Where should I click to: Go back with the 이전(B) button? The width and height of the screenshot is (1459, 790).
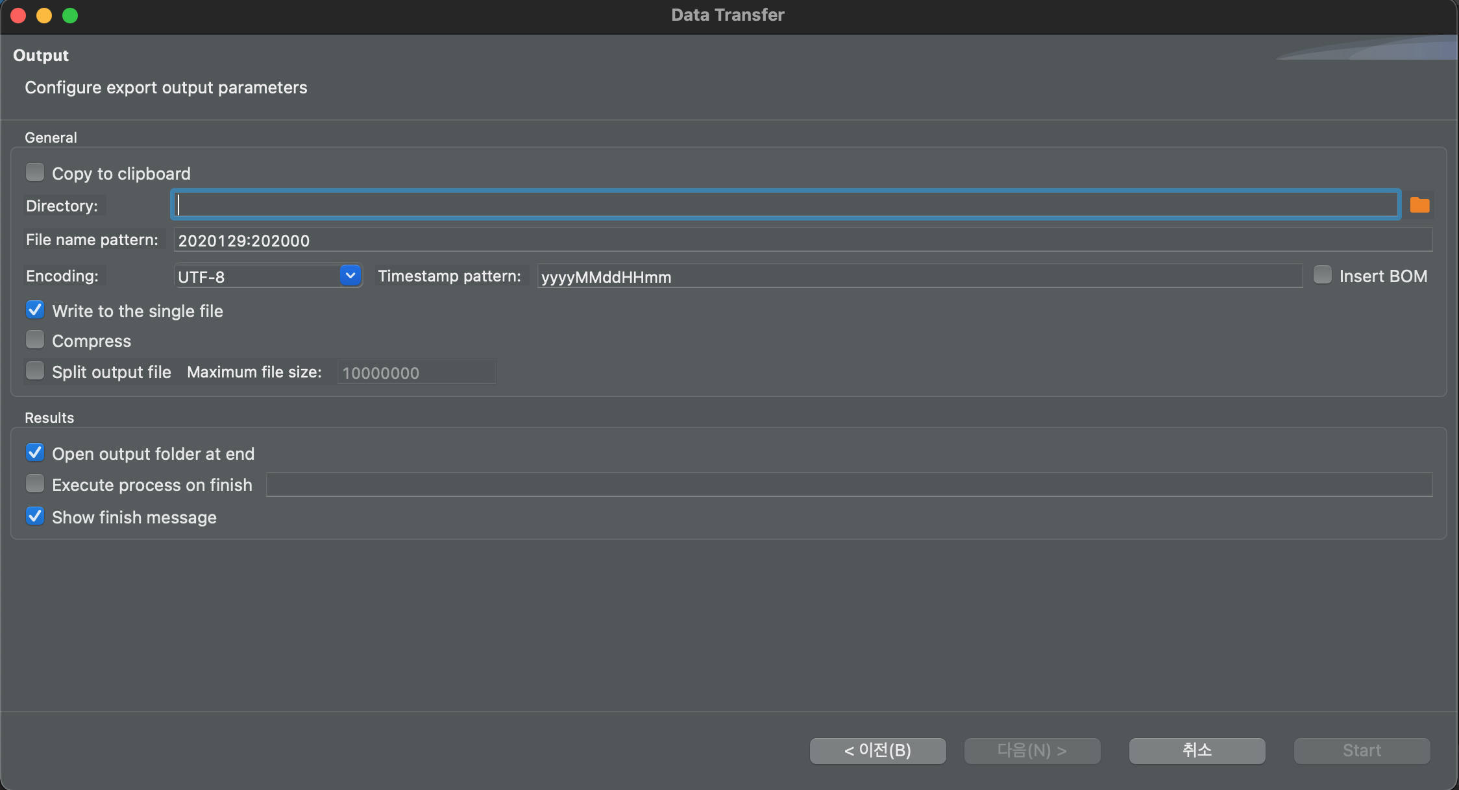click(877, 750)
